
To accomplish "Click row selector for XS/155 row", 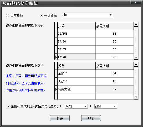I will 56,34.
